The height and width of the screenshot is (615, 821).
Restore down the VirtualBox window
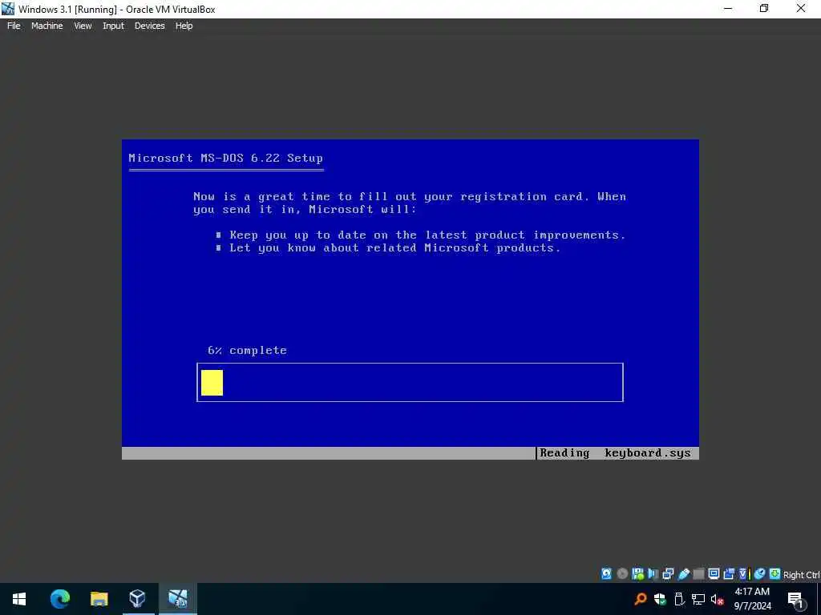click(x=764, y=9)
